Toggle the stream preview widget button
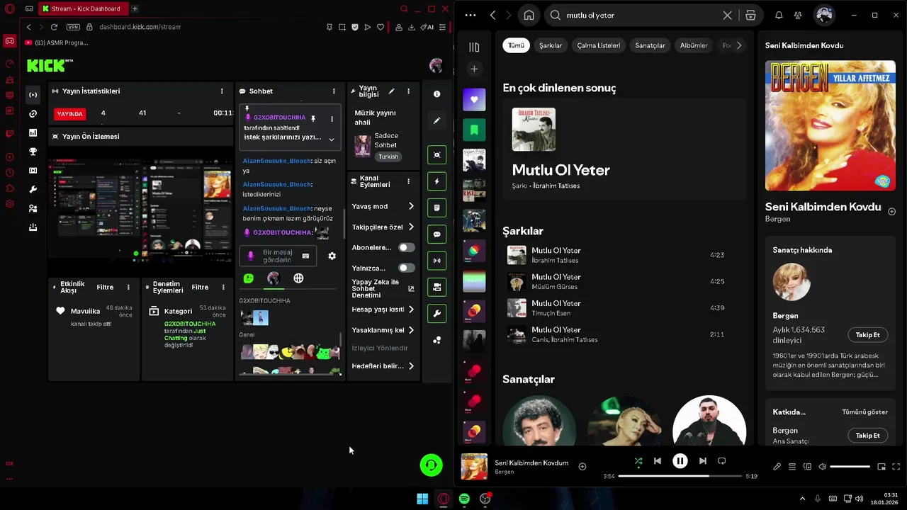This screenshot has height=510, width=907. (x=436, y=155)
